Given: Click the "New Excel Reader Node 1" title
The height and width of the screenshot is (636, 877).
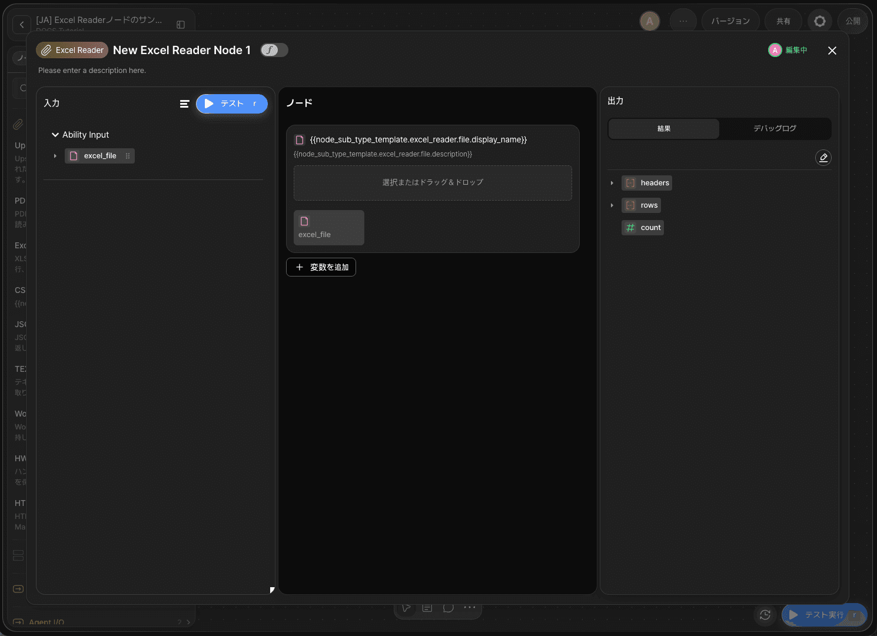Looking at the screenshot, I should coord(182,50).
